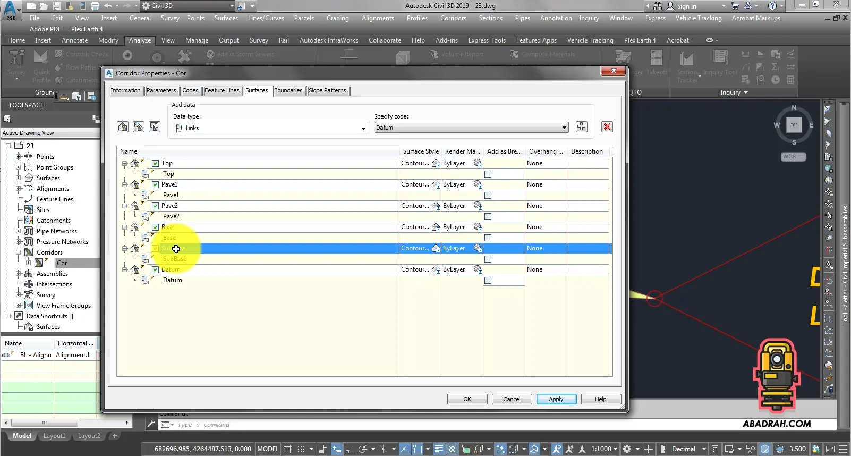Image resolution: width=851 pixels, height=456 pixels.
Task: Switch to the Boundaries tab
Action: pos(288,90)
